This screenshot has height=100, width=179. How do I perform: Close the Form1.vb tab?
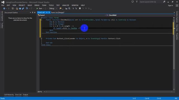[x=49, y=12]
